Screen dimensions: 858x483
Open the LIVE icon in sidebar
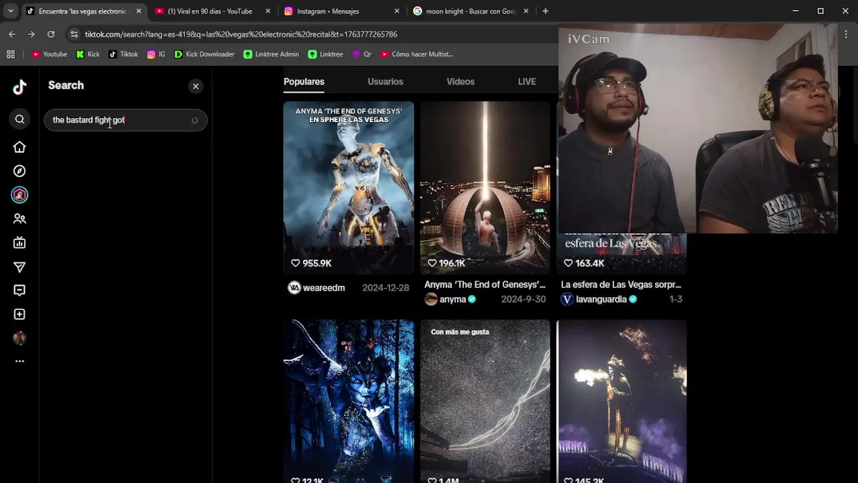[19, 243]
